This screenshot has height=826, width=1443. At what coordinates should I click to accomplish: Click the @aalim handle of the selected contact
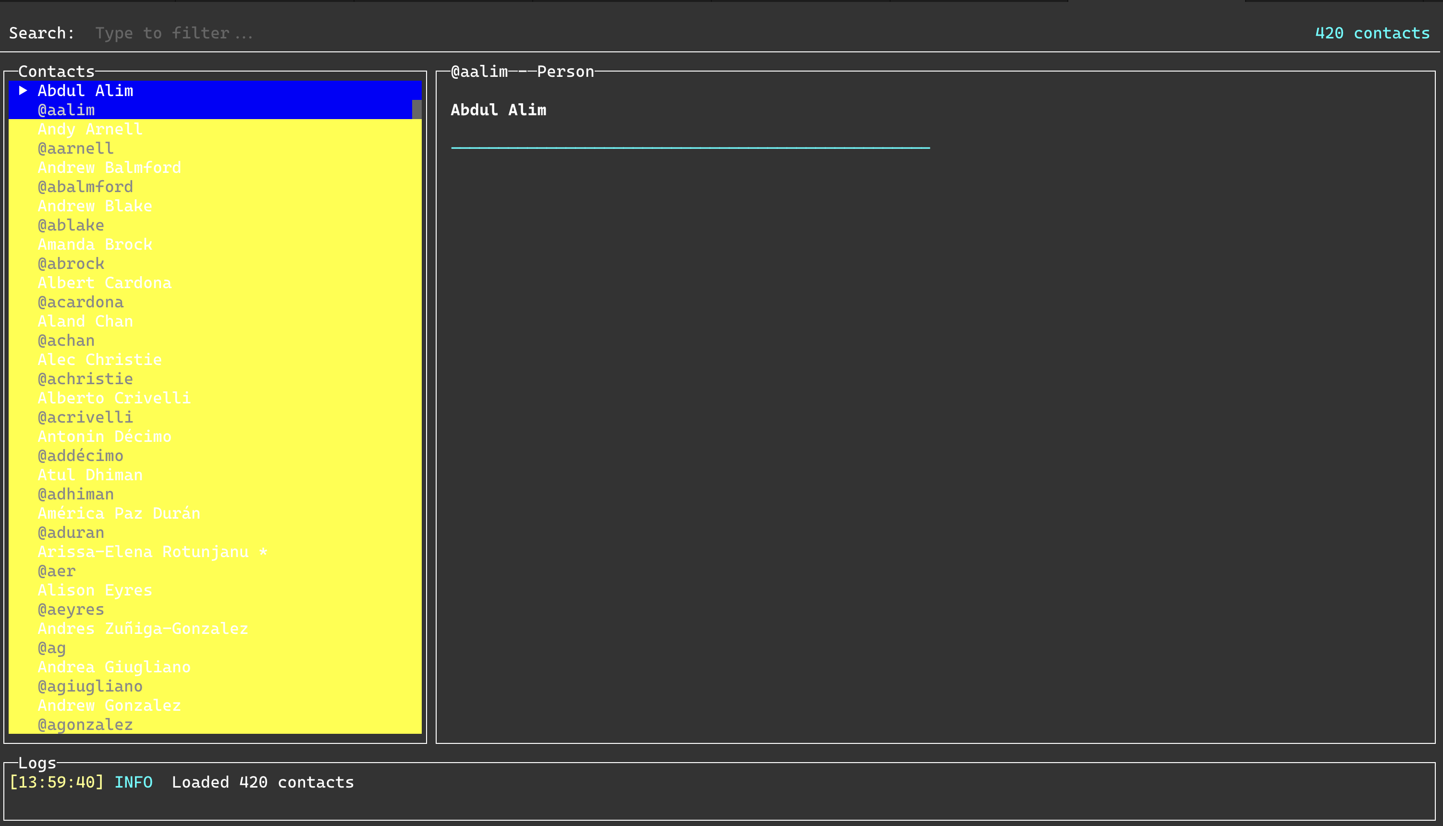click(x=66, y=109)
